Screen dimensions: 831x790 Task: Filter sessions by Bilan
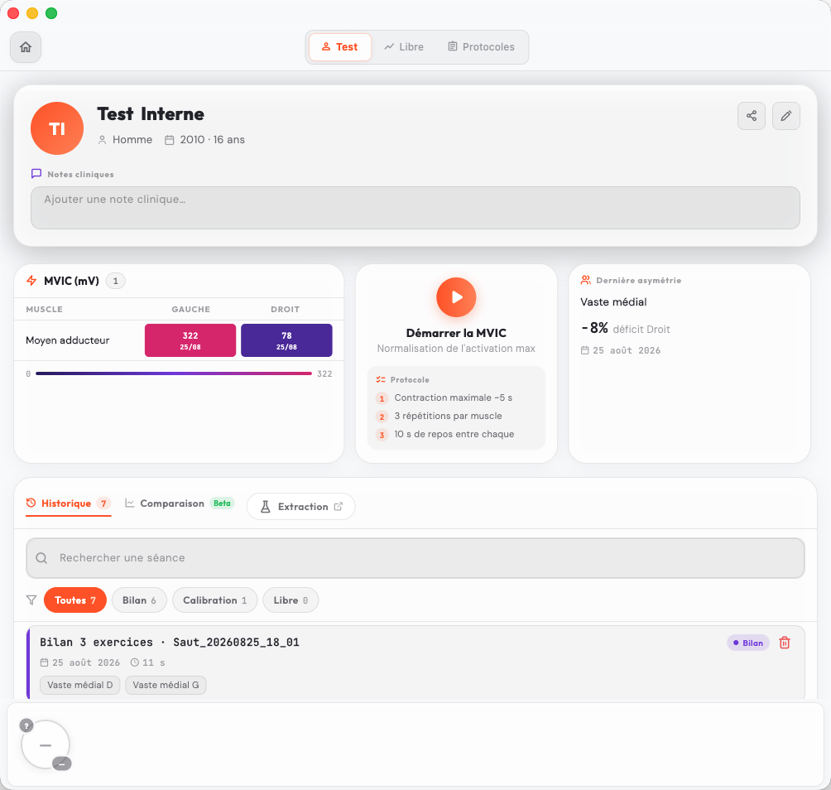click(x=139, y=600)
